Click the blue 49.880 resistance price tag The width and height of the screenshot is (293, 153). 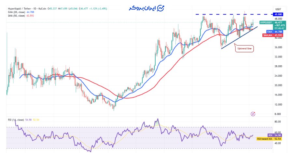coord(278,14)
